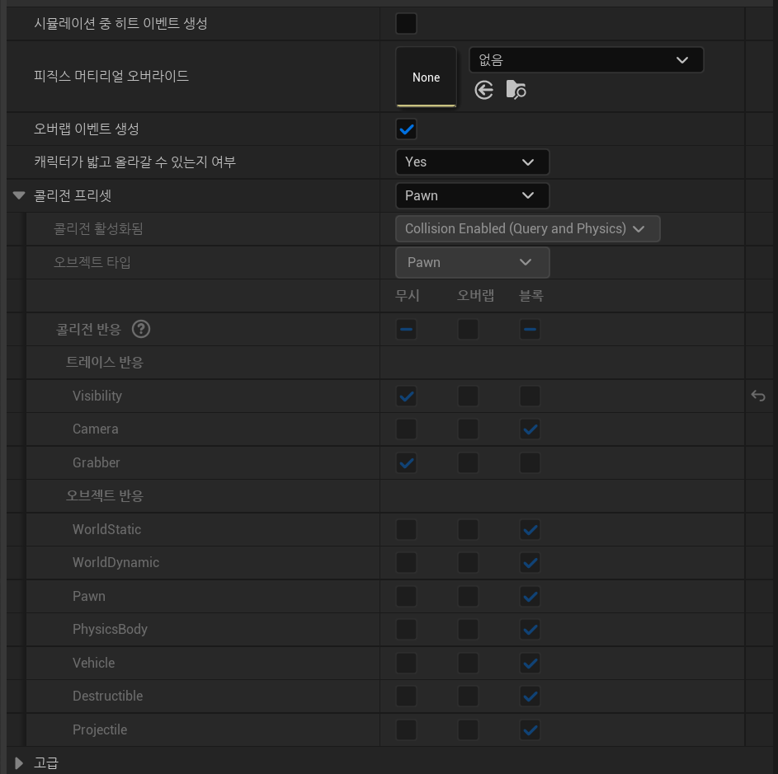The image size is (778, 774).
Task: Set Projectile response to 오버랩
Action: point(468,729)
